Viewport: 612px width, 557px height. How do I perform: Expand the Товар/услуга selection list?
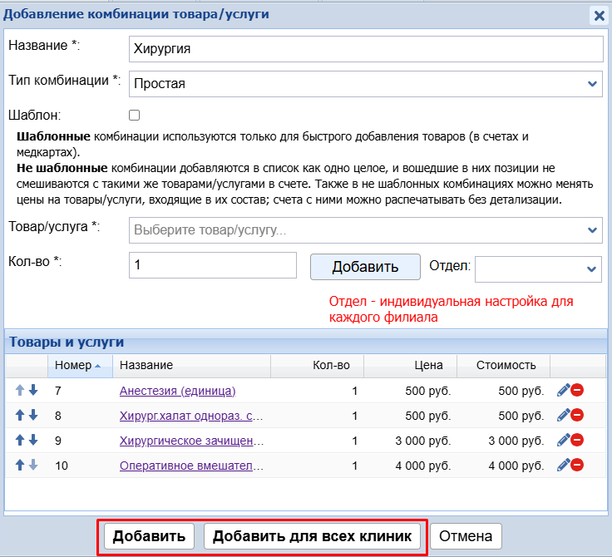click(366, 229)
